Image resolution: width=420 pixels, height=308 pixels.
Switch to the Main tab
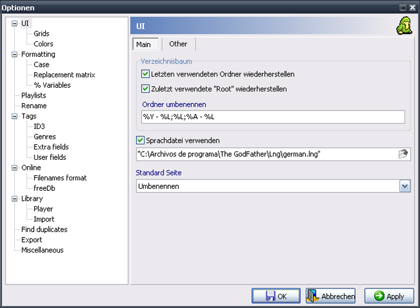[145, 44]
